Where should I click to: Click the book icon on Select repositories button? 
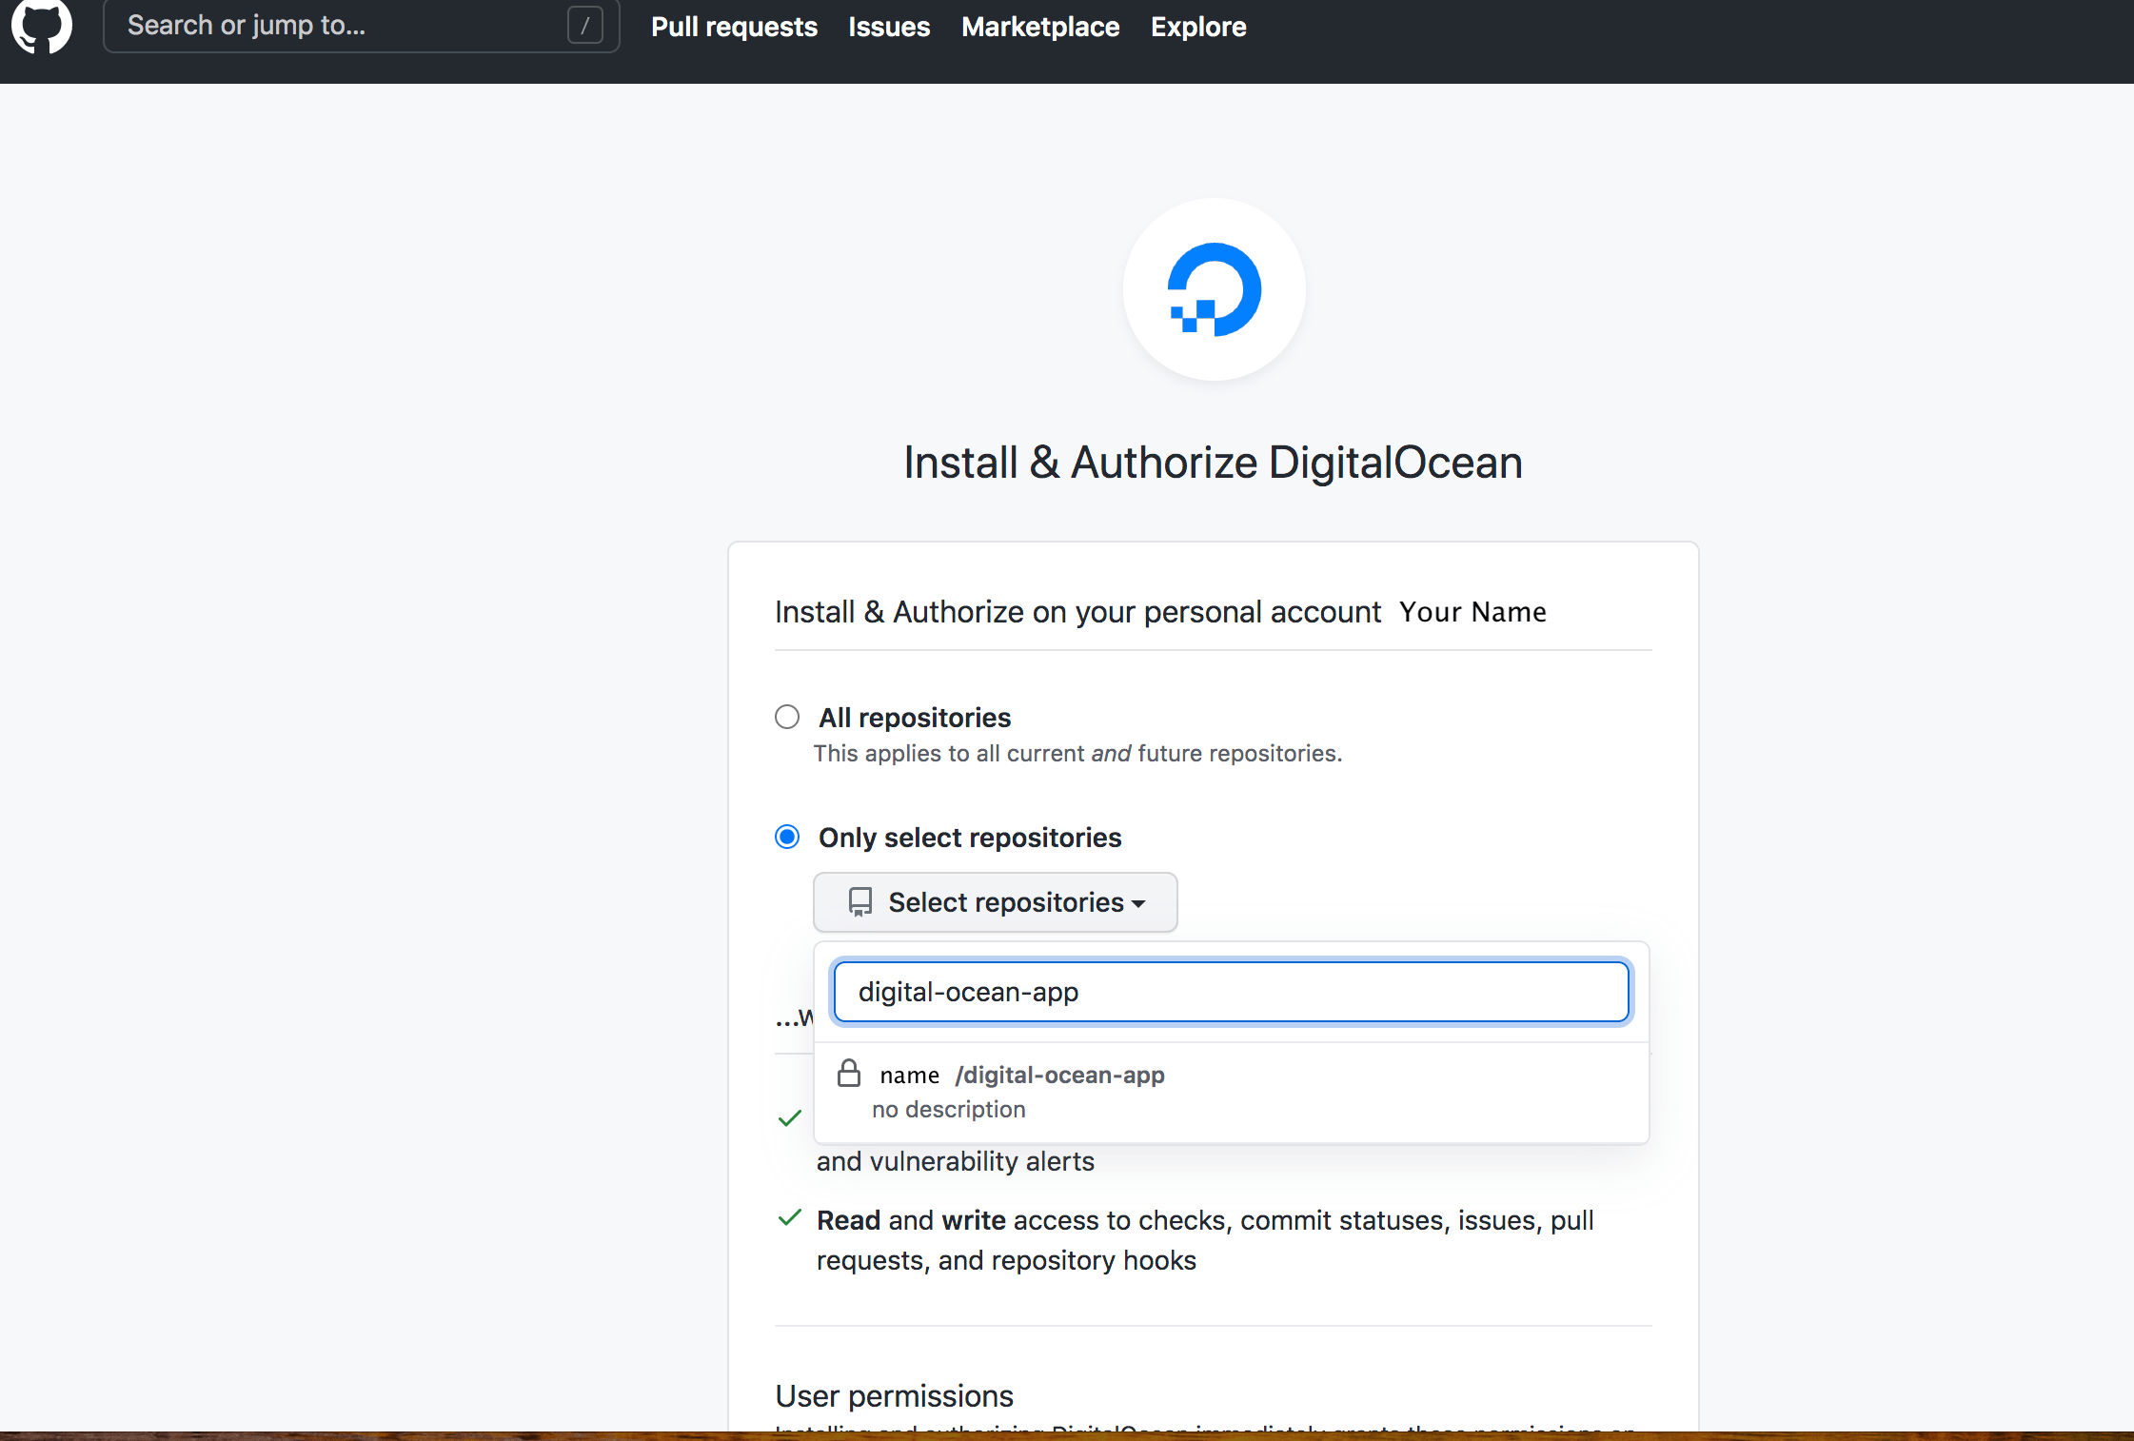(x=860, y=901)
